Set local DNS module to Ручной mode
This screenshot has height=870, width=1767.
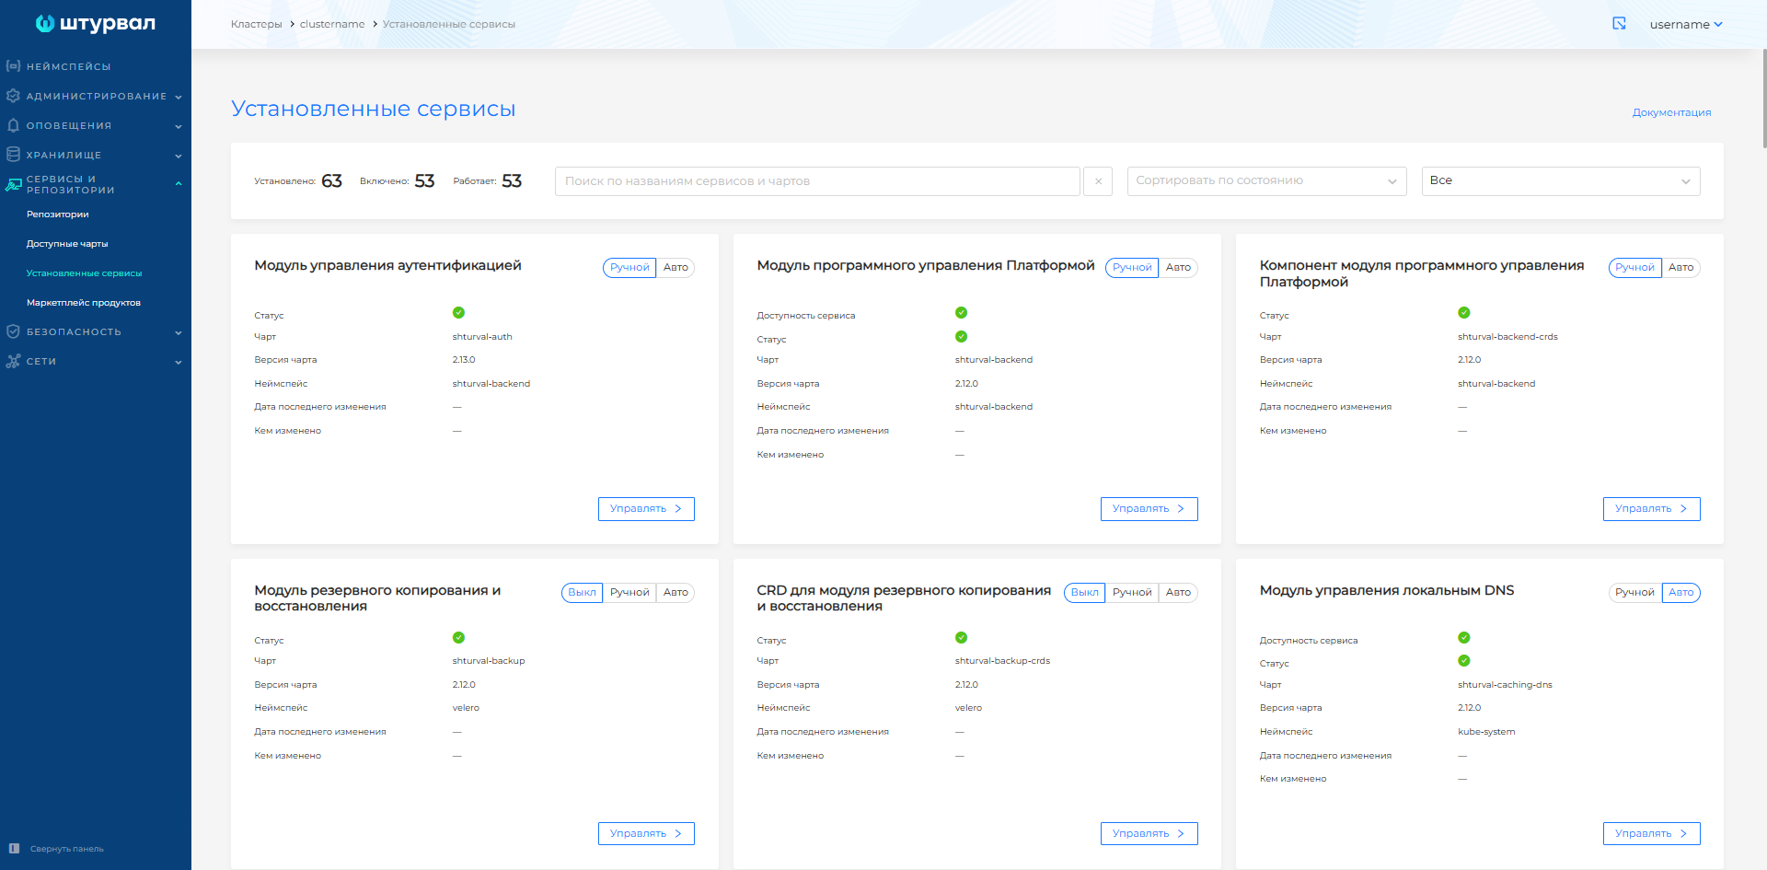pos(1634,593)
